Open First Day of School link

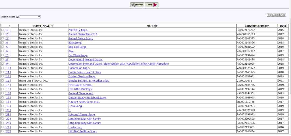pos(80,85)
